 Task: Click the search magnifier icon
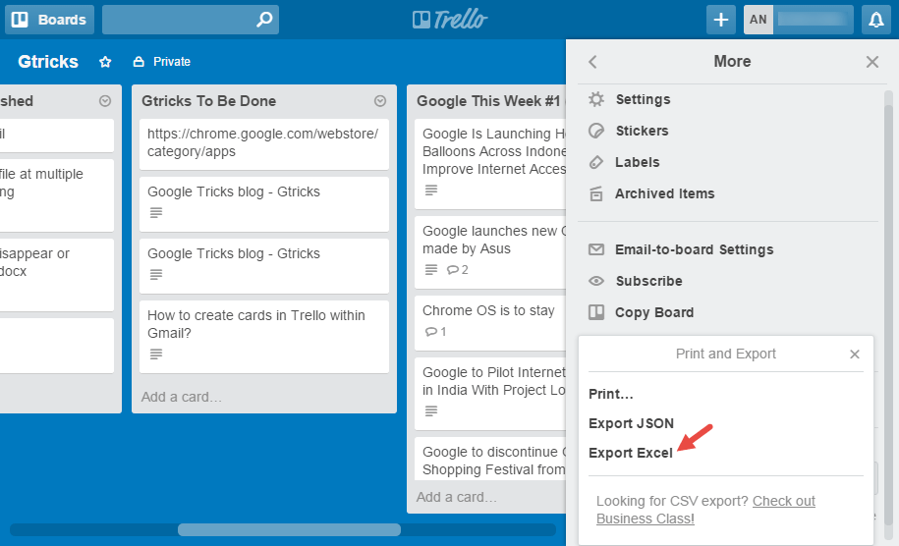click(x=264, y=20)
